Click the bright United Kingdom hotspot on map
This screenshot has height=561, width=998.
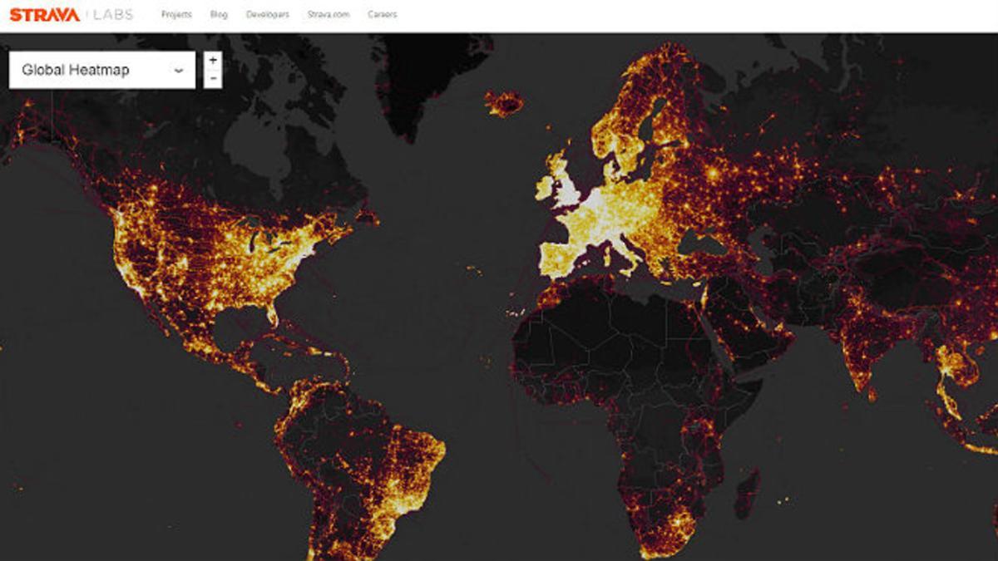567,187
